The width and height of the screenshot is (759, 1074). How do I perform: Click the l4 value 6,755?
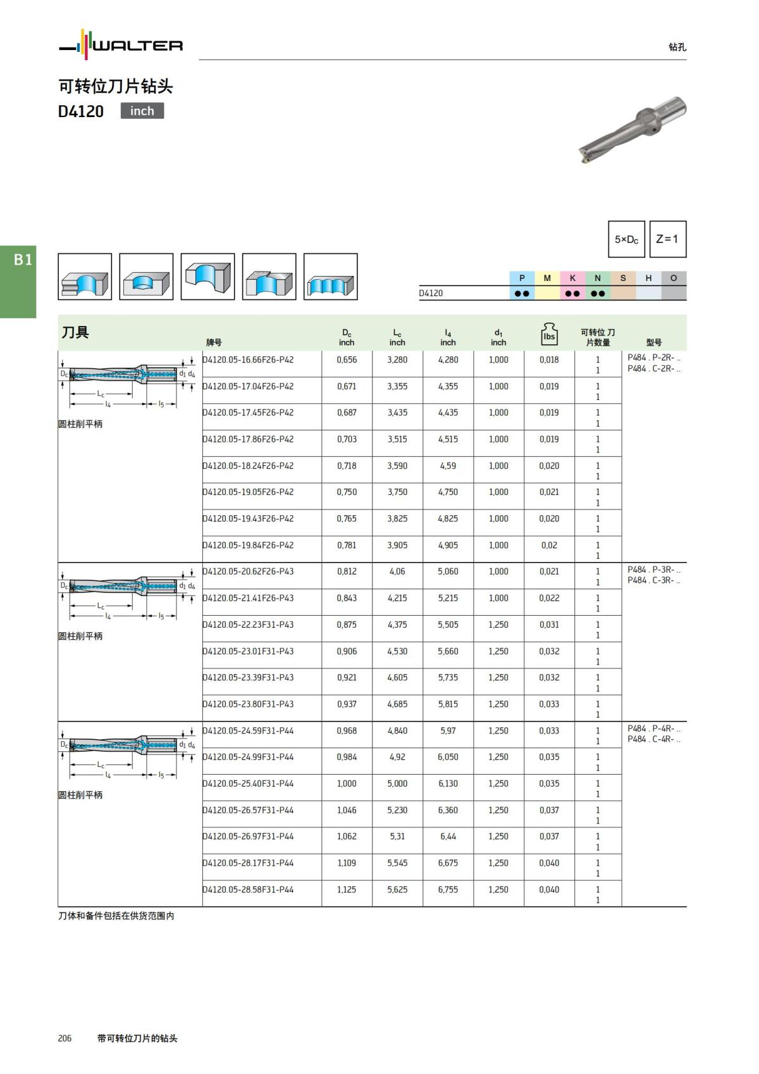(448, 889)
